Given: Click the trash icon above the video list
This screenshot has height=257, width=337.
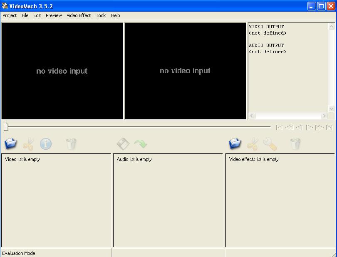Looking at the screenshot, I should point(70,143).
